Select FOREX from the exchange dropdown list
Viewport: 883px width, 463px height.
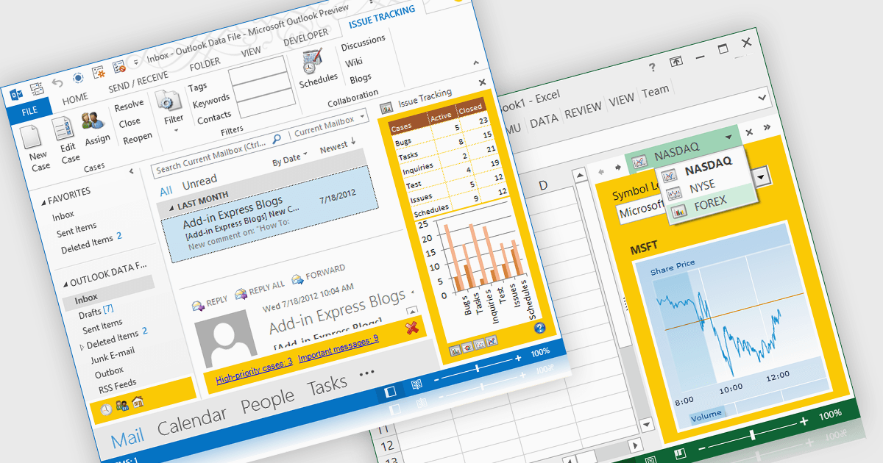click(709, 203)
